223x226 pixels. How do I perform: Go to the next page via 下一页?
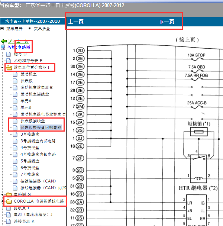pyautogui.click(x=167, y=22)
